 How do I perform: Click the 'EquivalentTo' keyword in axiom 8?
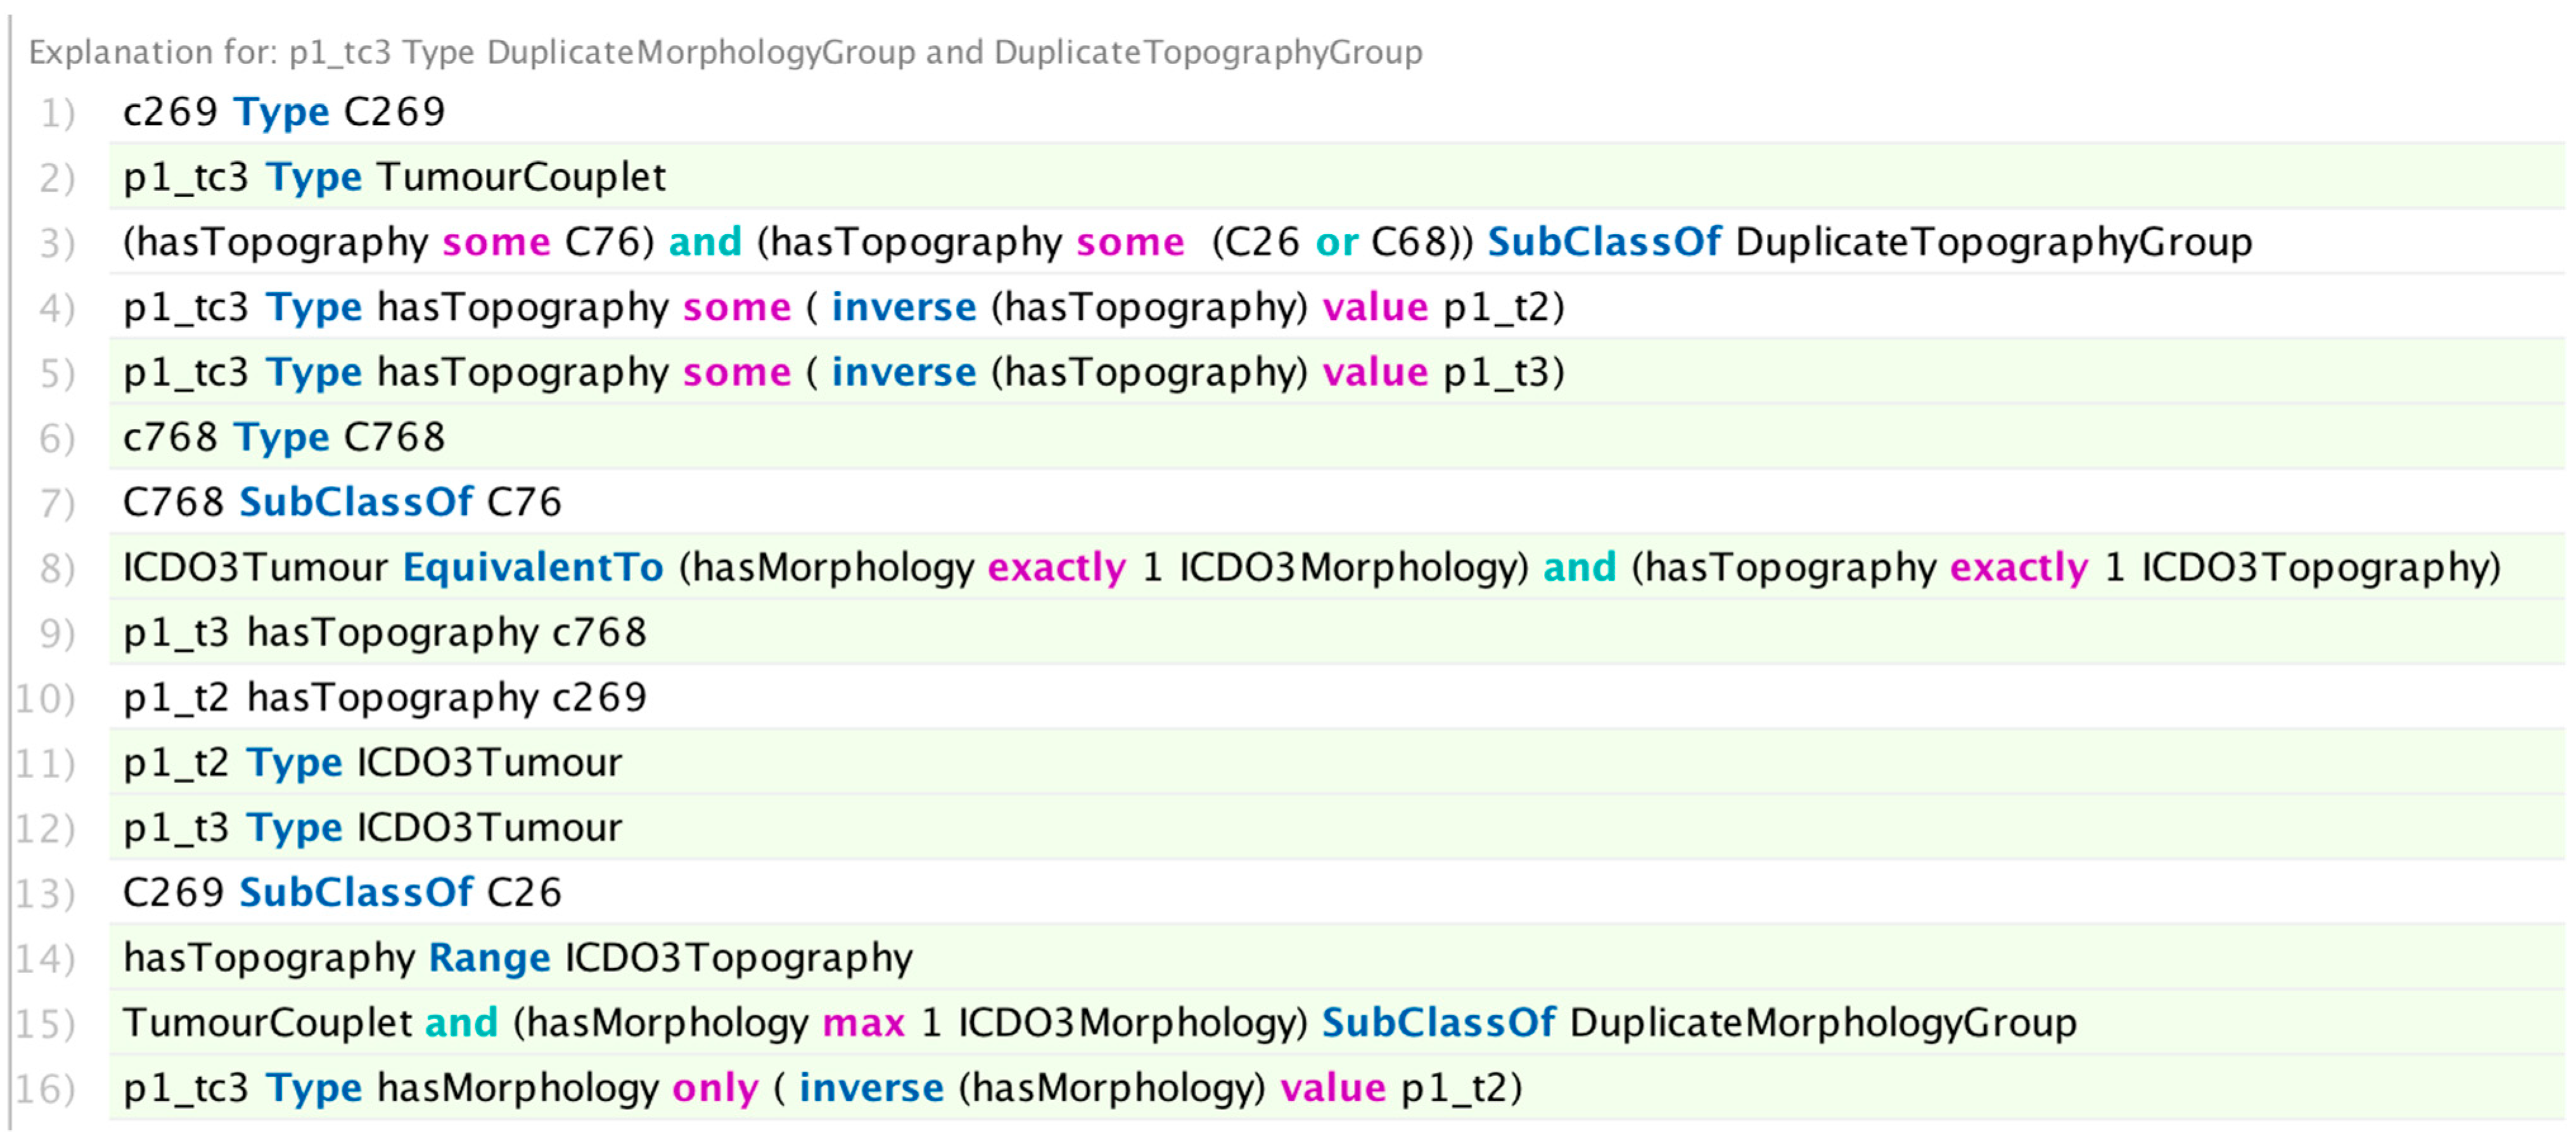pos(533,567)
